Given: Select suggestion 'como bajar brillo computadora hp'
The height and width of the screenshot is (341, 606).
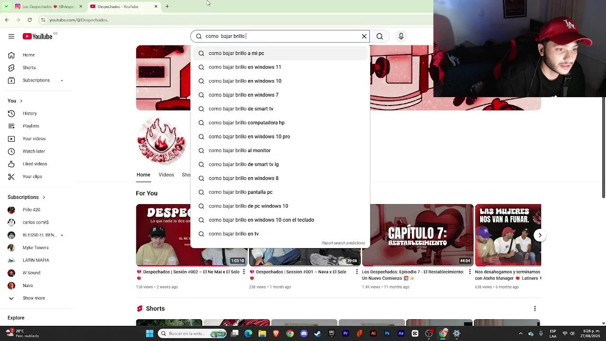Looking at the screenshot, I should (x=280, y=123).
